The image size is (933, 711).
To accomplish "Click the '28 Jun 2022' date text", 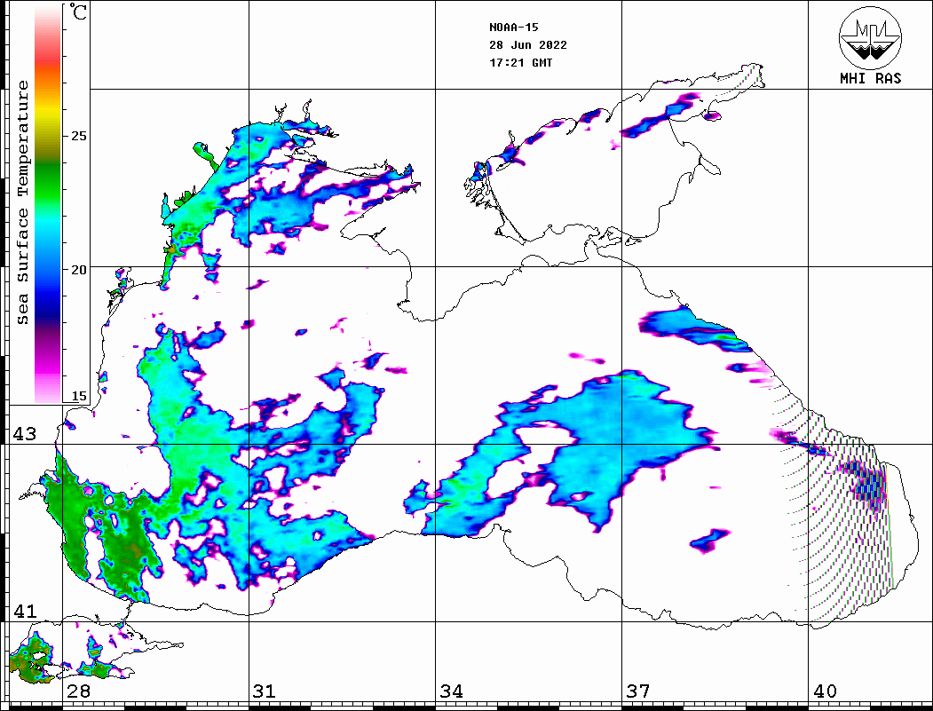I will point(528,44).
